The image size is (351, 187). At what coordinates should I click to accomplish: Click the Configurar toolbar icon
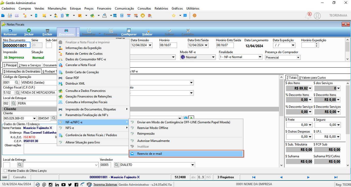129,30
